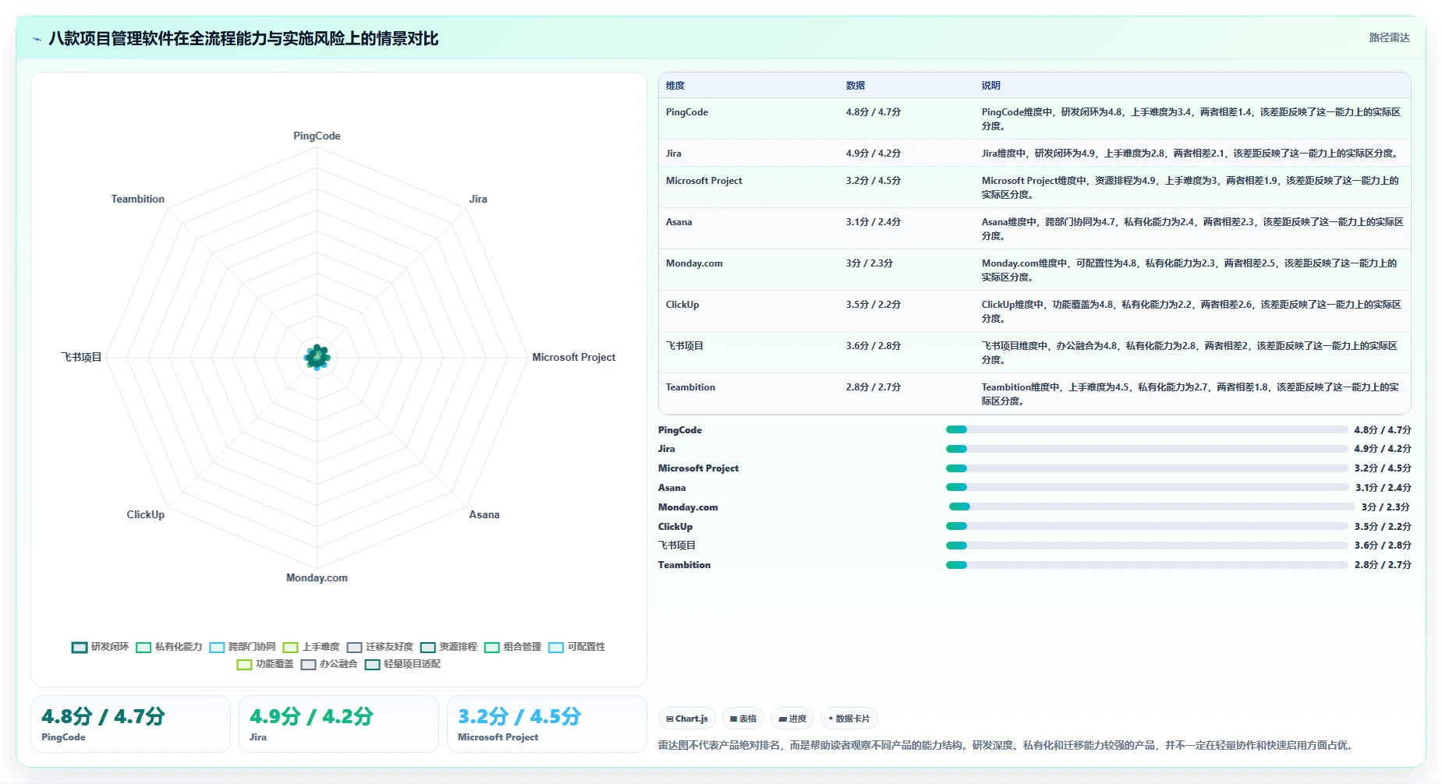Click the PingCode progress bar

[x=1146, y=429]
